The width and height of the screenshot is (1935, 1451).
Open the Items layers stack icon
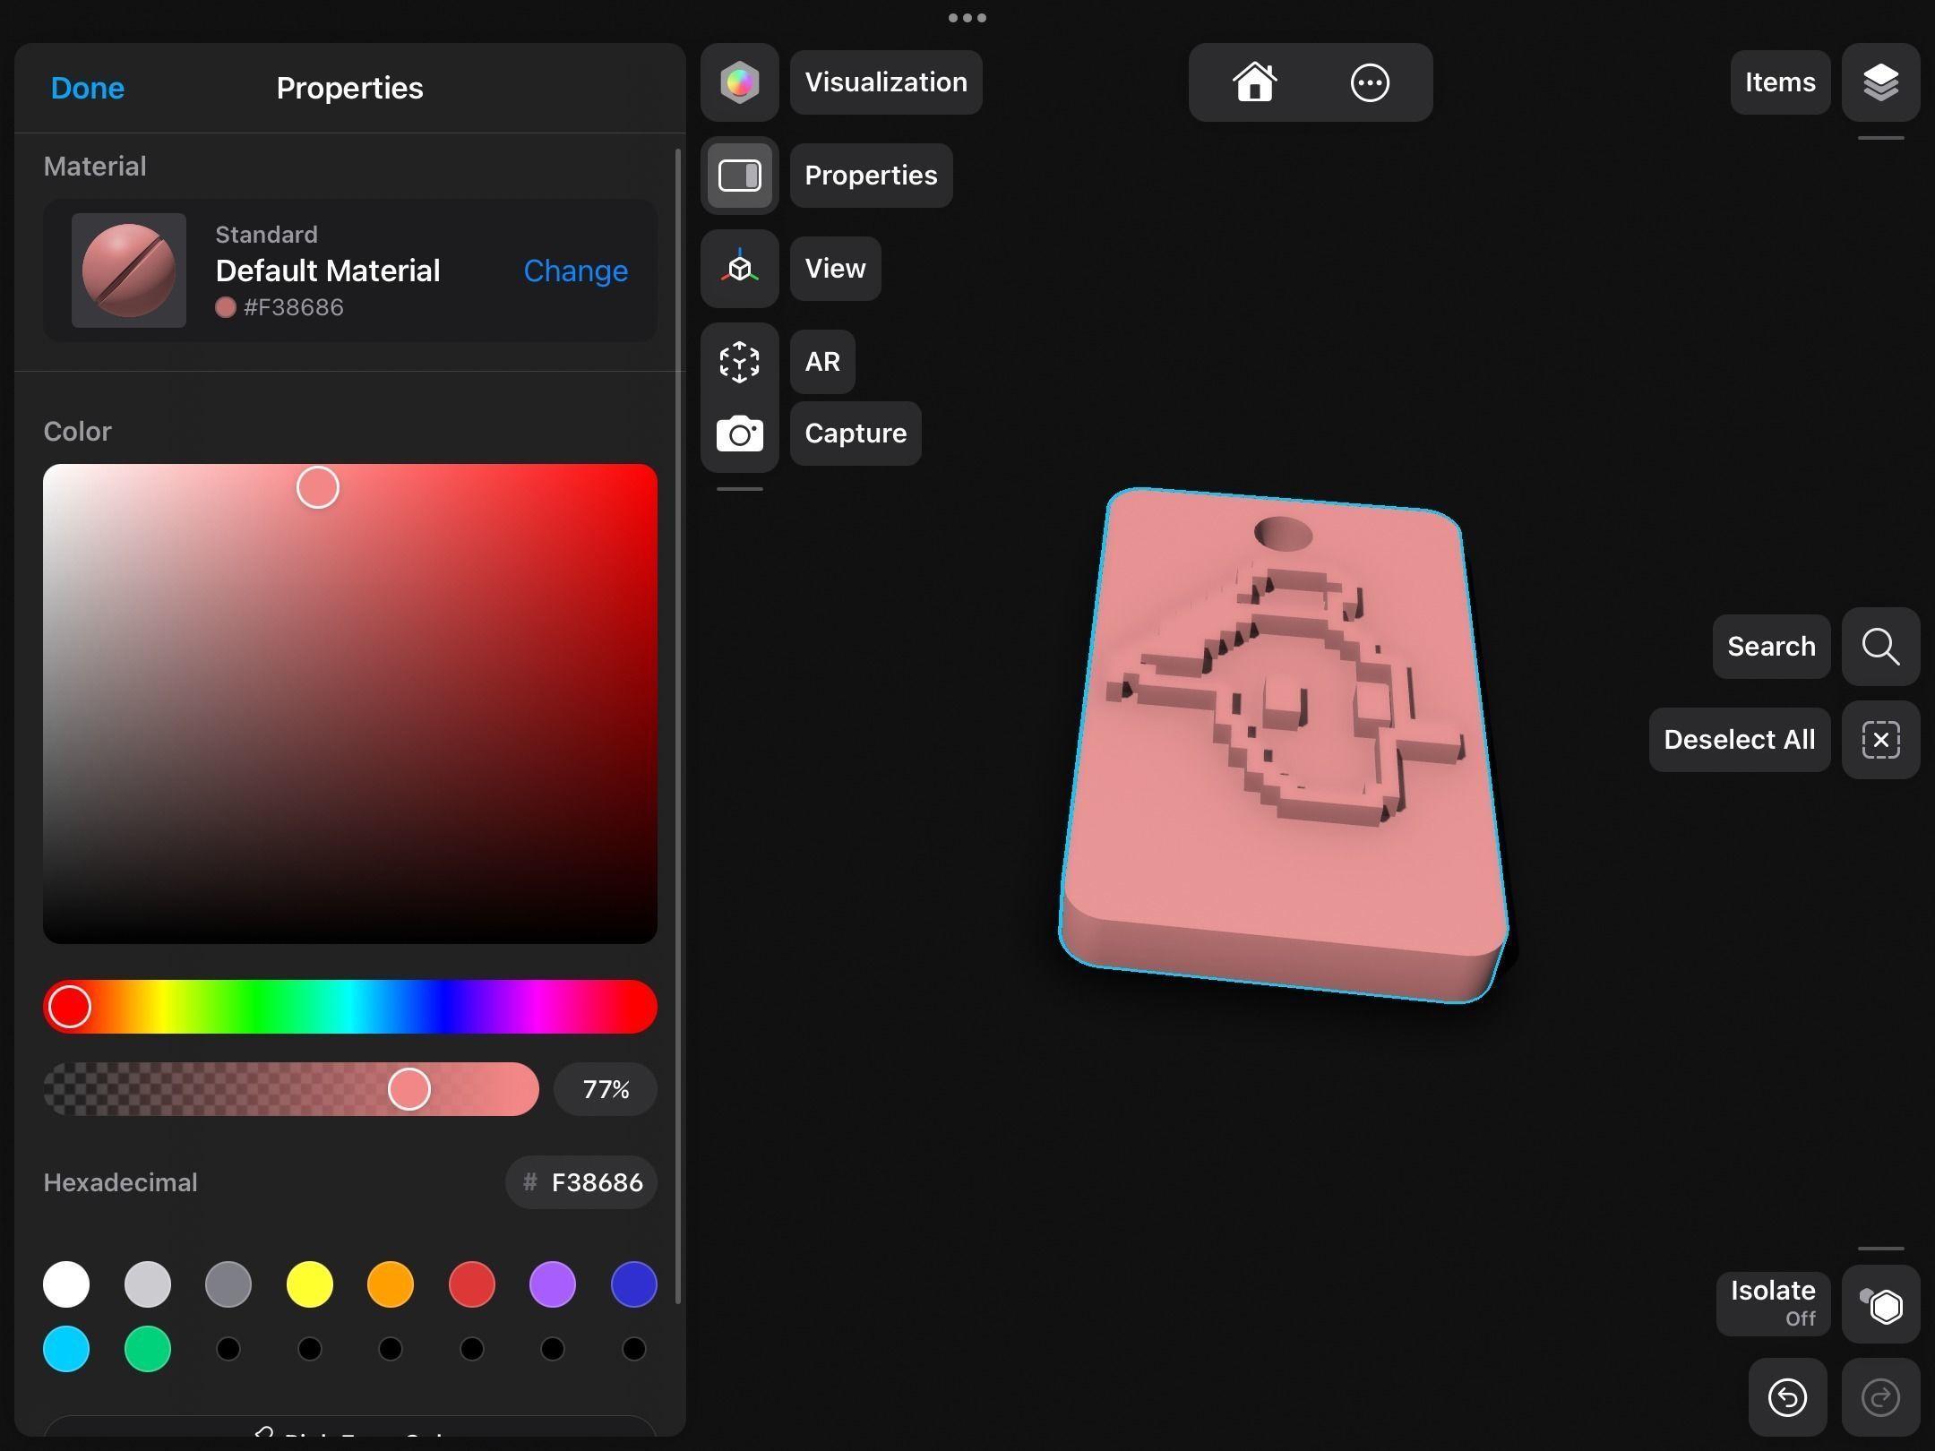(1880, 82)
